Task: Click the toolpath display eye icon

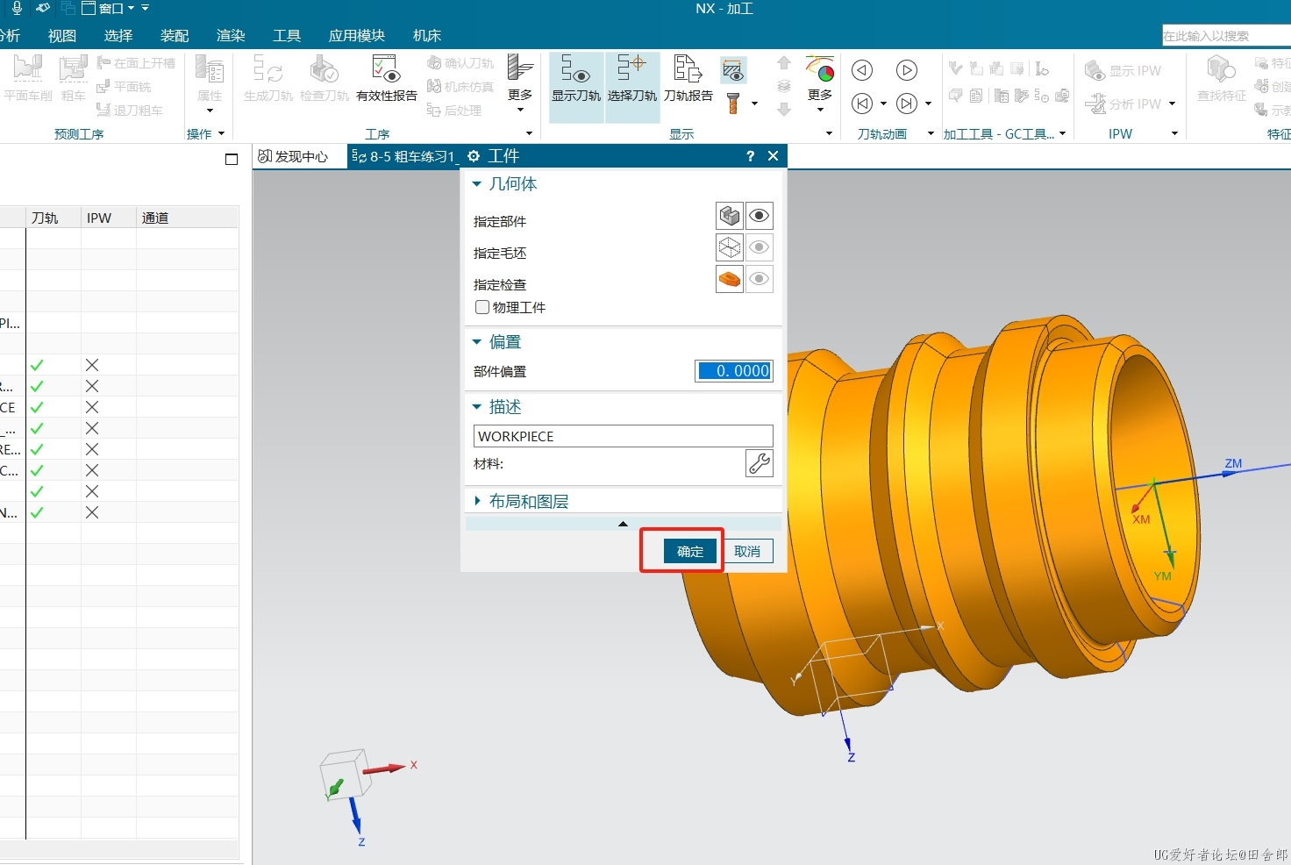Action: [x=733, y=69]
